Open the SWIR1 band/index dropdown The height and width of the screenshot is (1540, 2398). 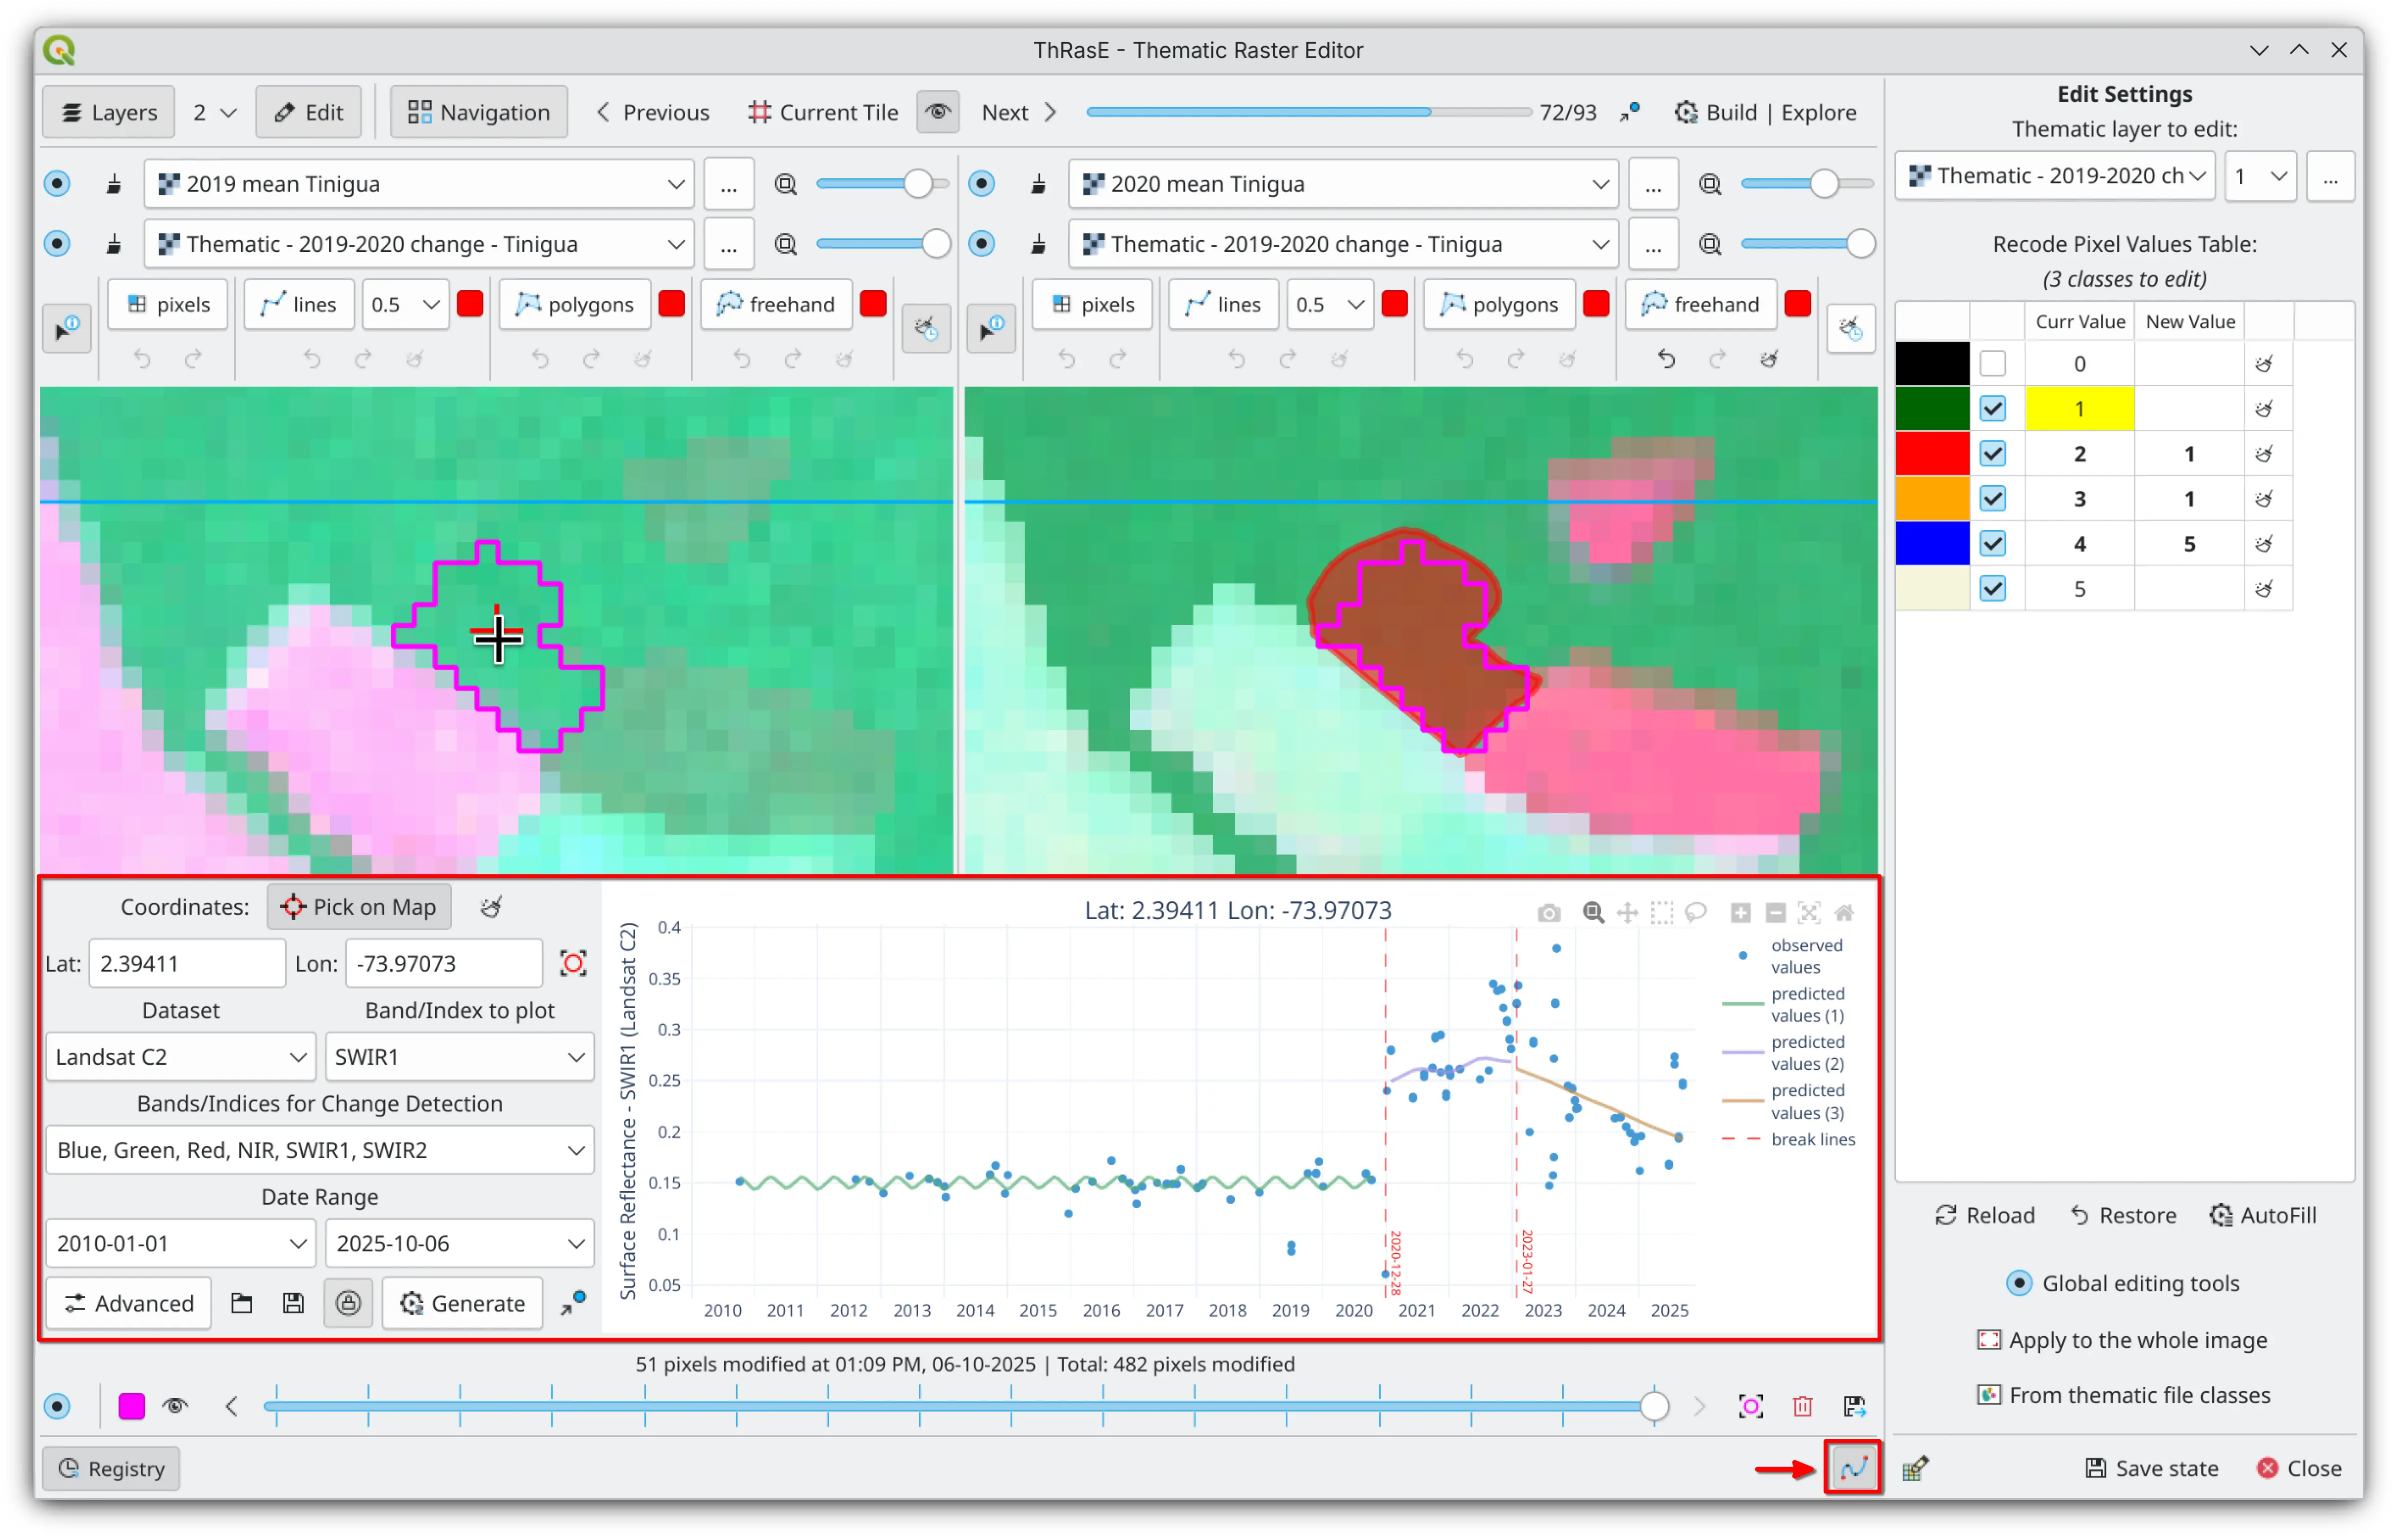459,1057
